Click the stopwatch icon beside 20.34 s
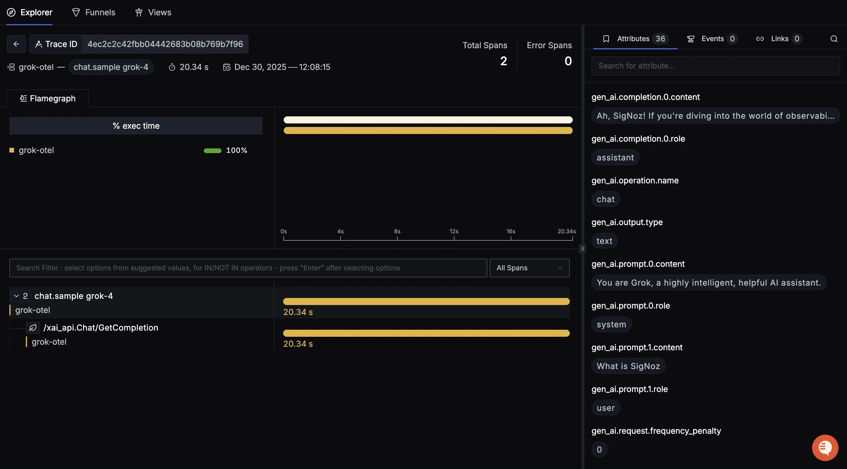This screenshot has height=469, width=847. (x=172, y=67)
